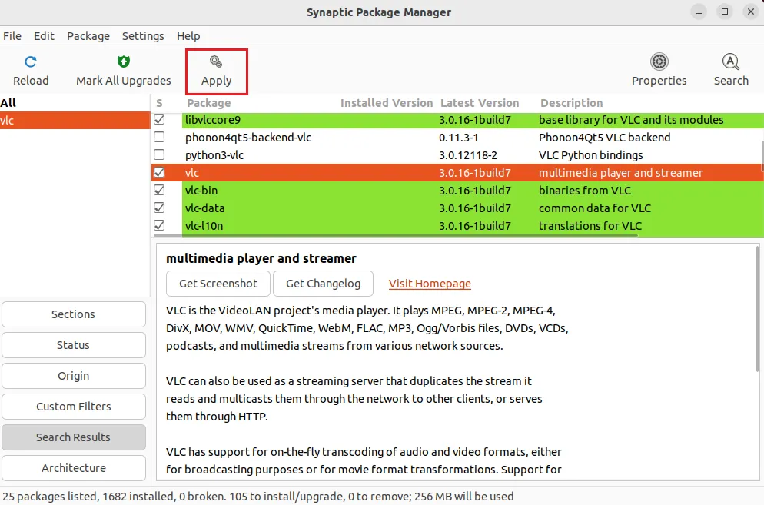Click version 3.0.12118-2 in the list

[468, 155]
